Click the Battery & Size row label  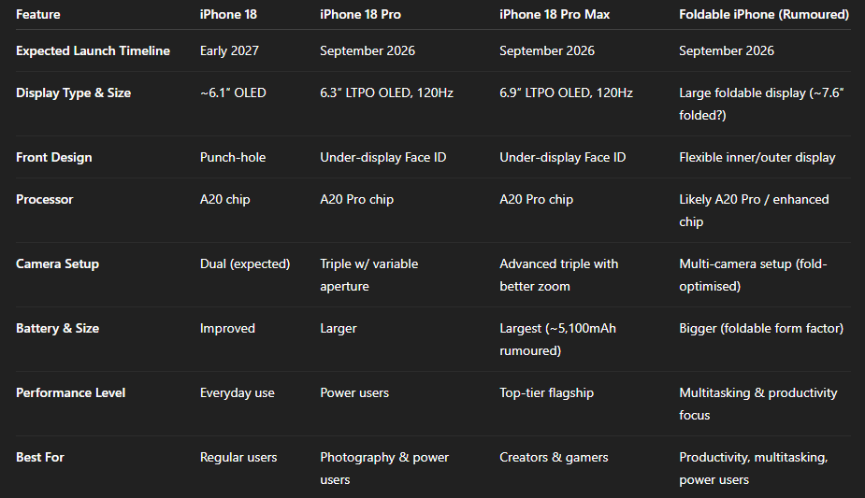click(57, 329)
